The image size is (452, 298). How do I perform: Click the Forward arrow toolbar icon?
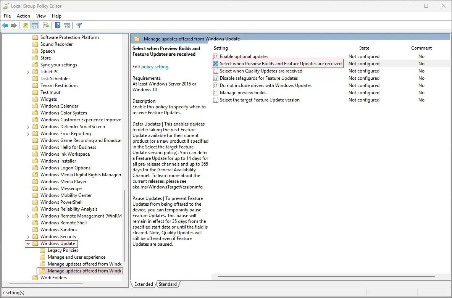14,26
